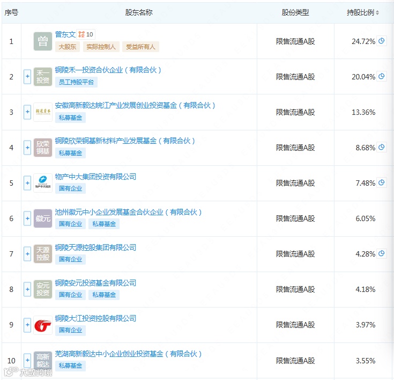Open 物产中大集团投资有限公司 link
Image resolution: width=394 pixels, height=380 pixels.
click(x=95, y=177)
